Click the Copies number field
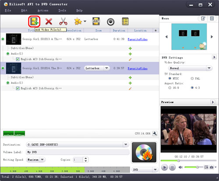This screenshot has width=219, height=181. (x=78, y=160)
